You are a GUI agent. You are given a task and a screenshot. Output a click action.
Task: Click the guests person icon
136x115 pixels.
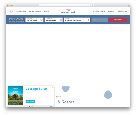[88, 20]
